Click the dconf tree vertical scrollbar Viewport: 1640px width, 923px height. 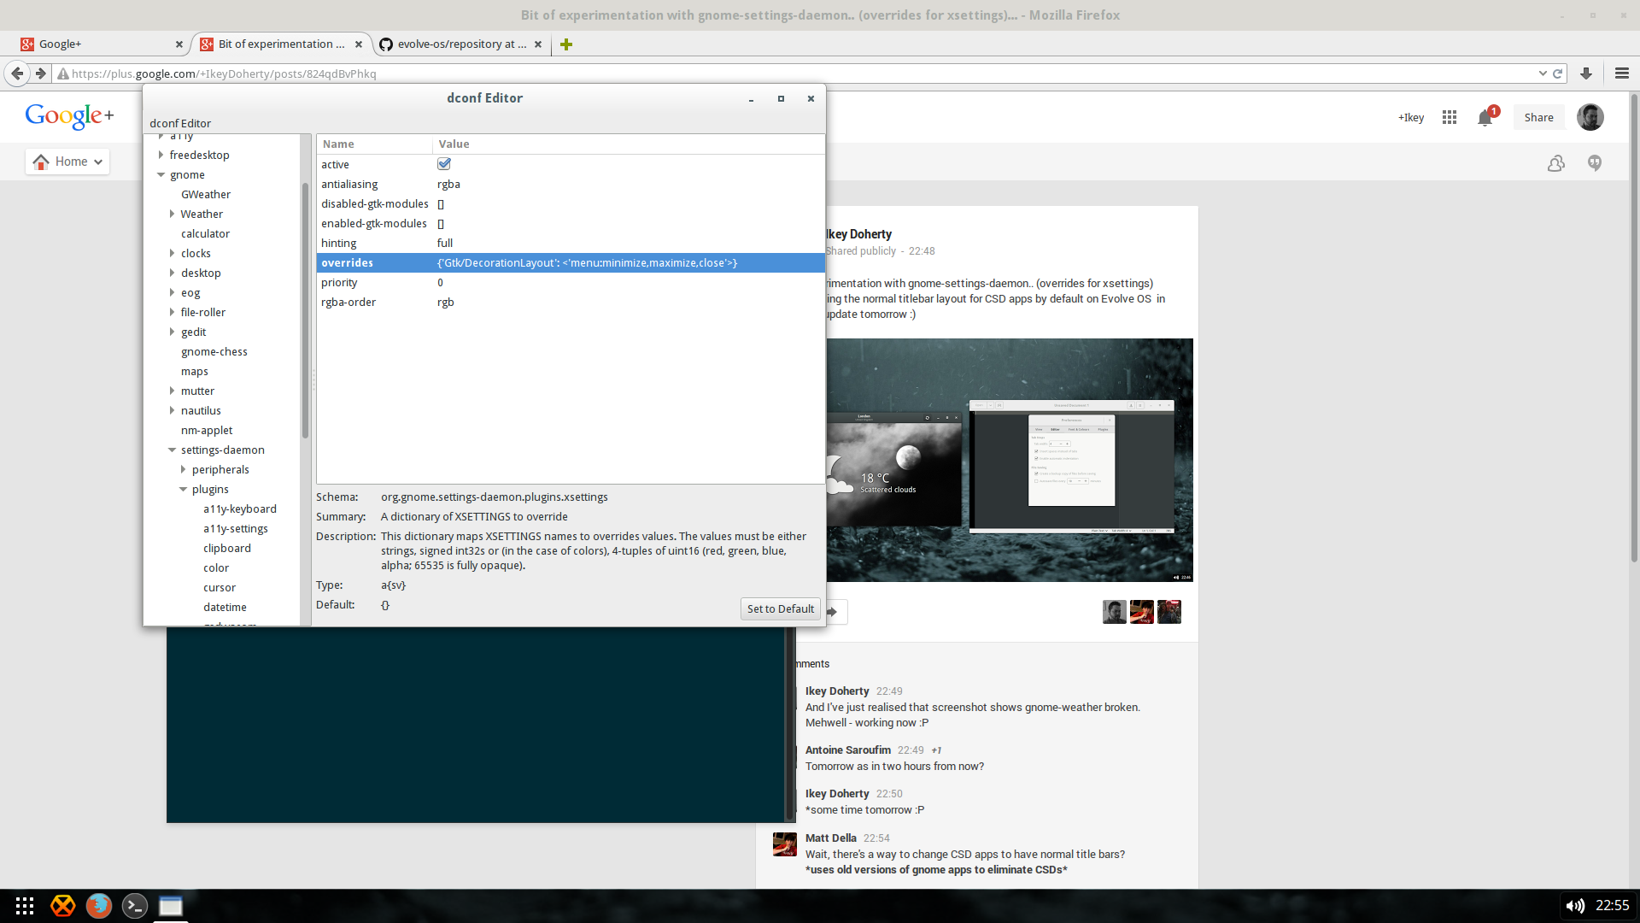[x=305, y=310]
